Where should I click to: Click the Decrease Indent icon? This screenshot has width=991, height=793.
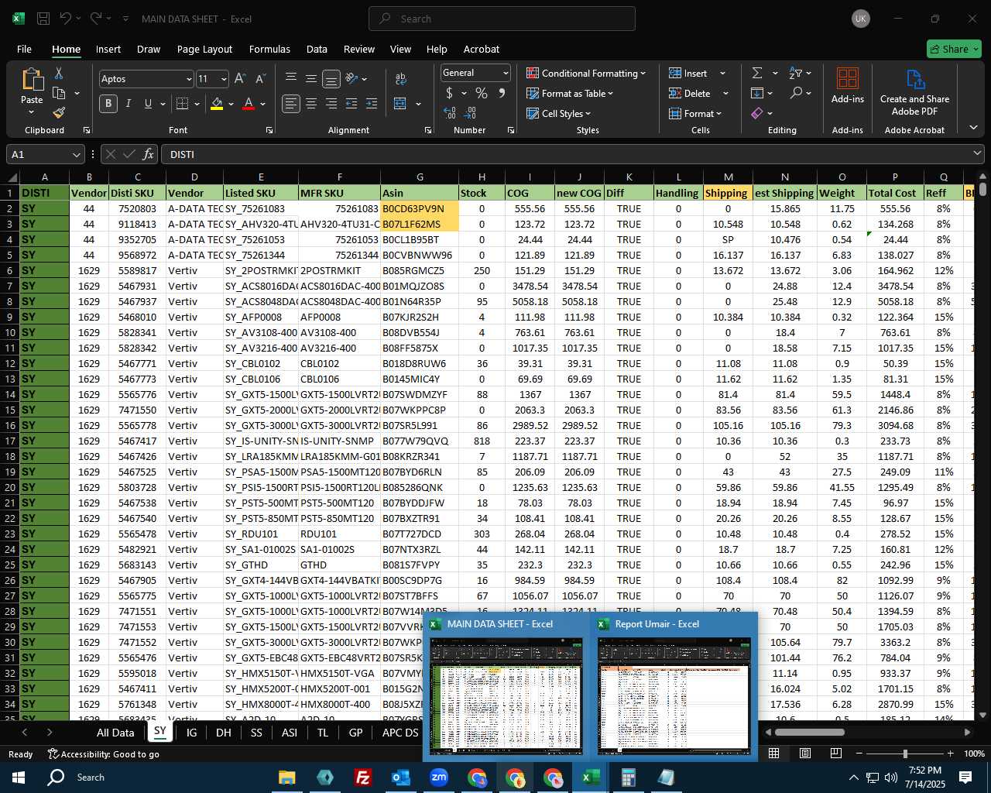pos(351,104)
